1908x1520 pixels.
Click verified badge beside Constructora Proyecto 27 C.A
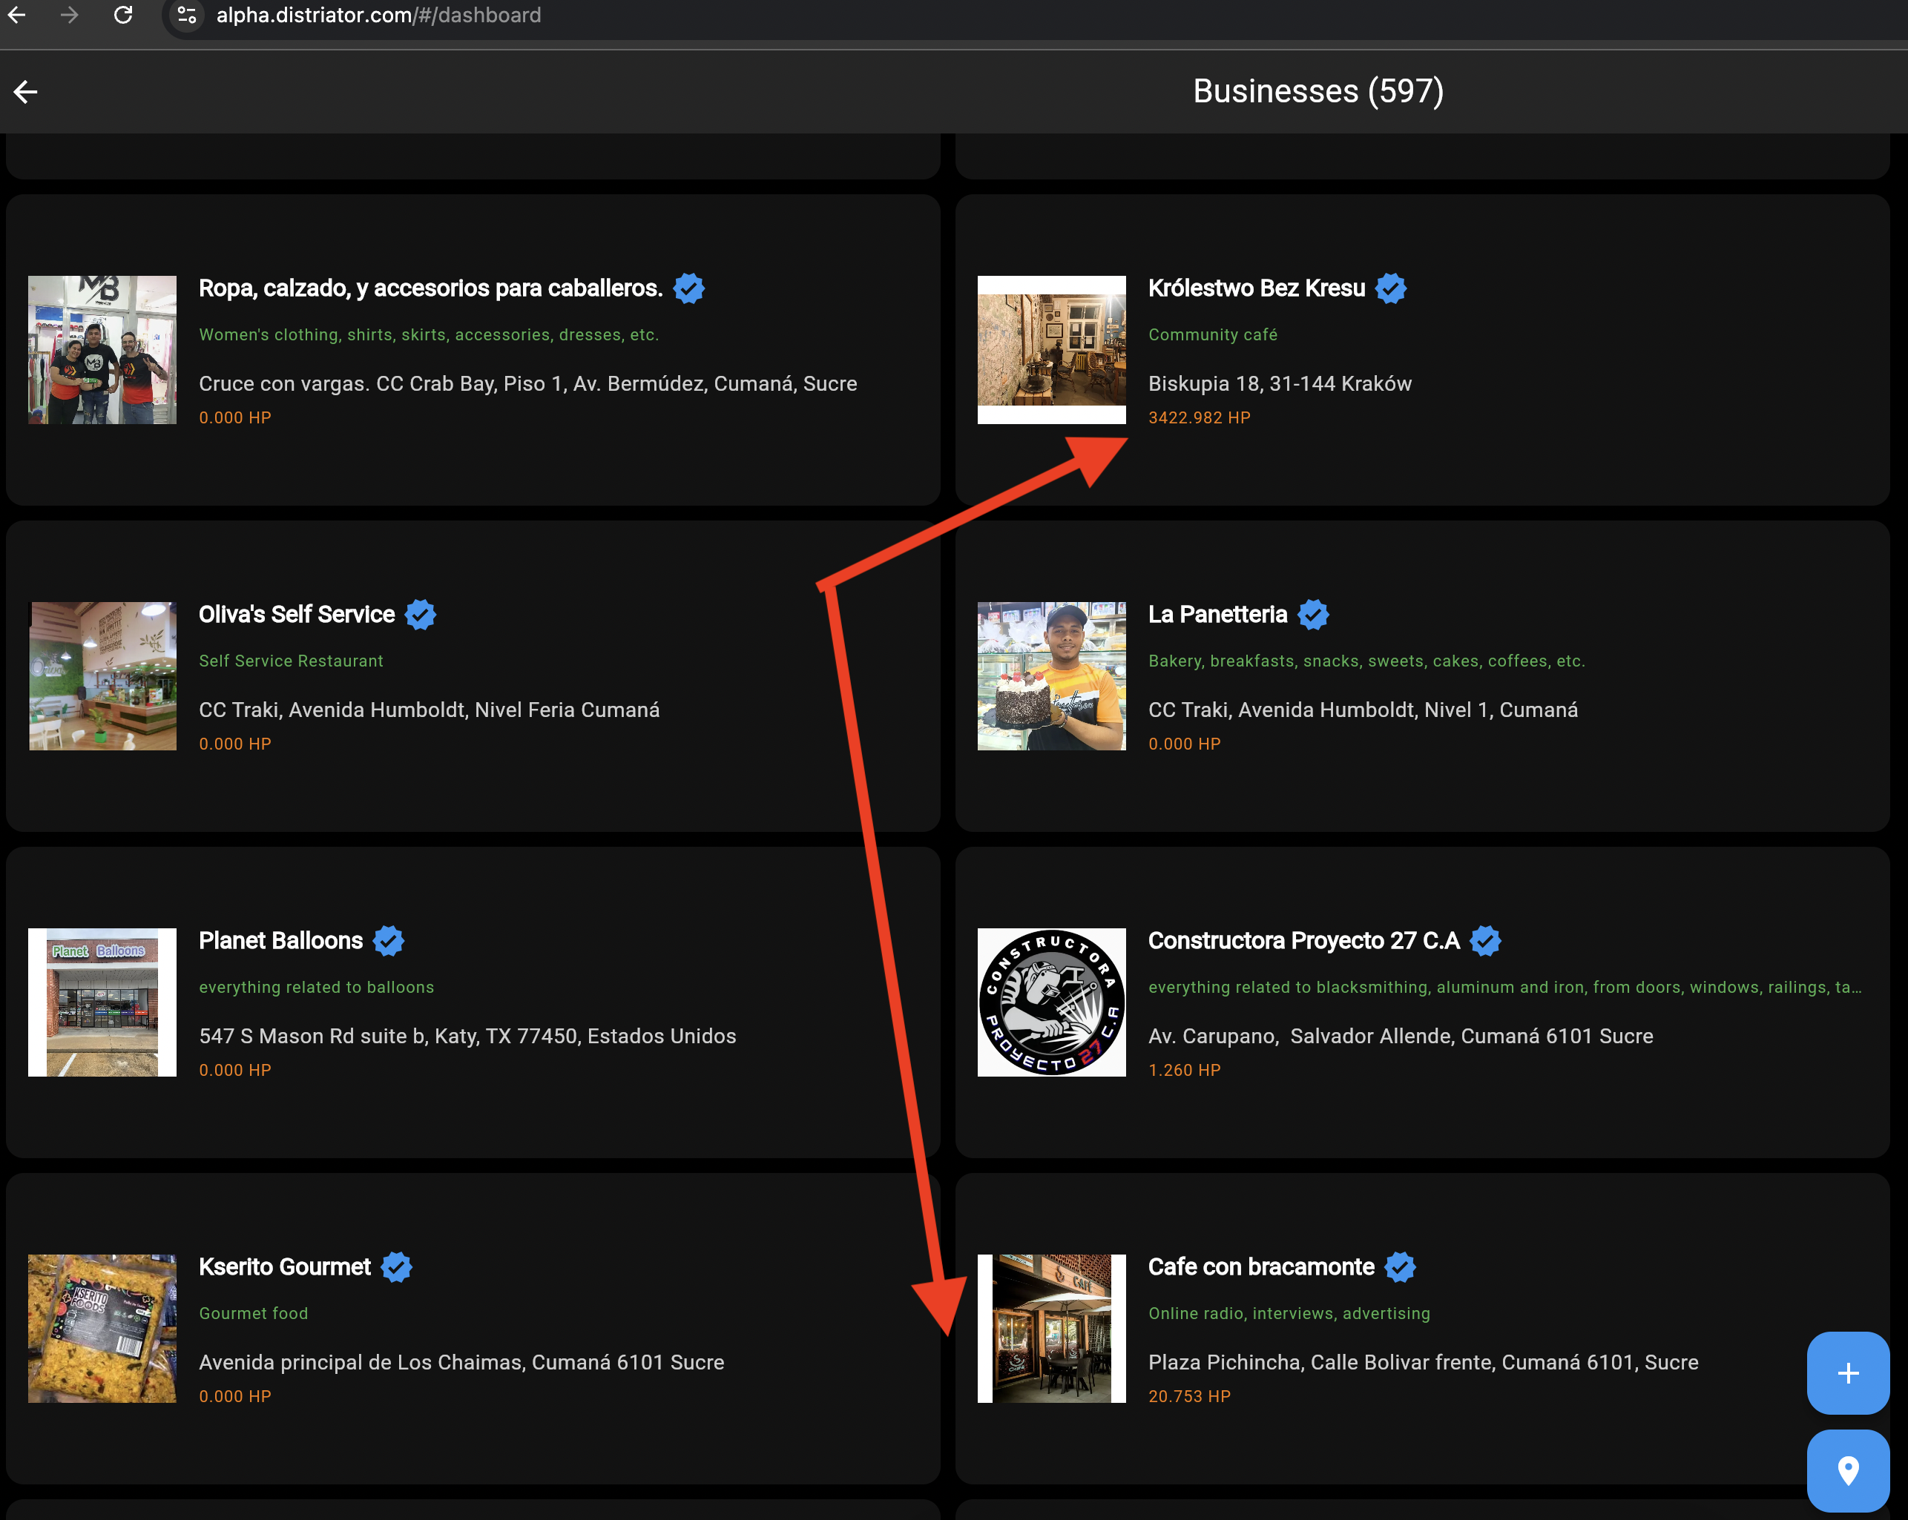pyautogui.click(x=1486, y=940)
